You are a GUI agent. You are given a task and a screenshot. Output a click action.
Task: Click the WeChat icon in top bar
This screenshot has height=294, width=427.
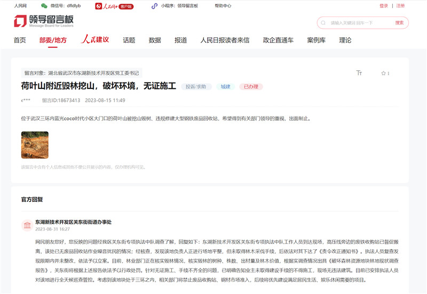[x=44, y=6]
